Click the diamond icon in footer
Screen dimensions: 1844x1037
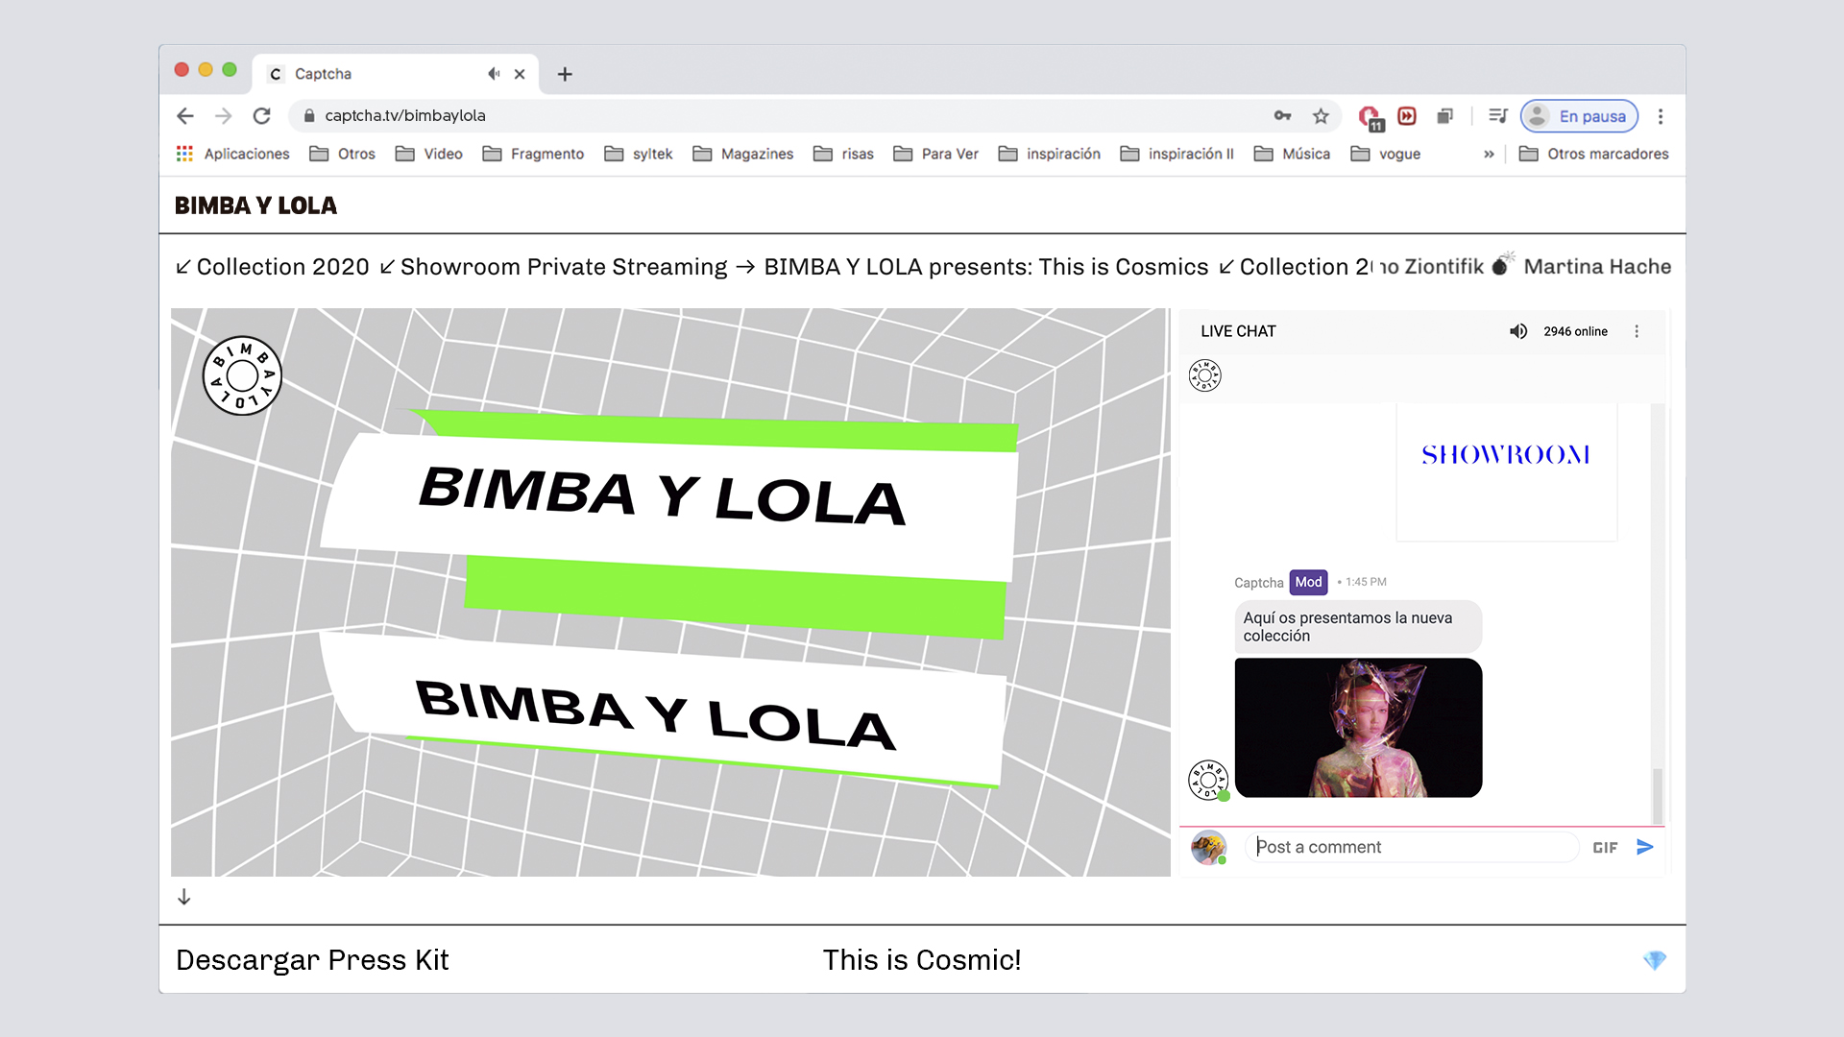(1654, 960)
